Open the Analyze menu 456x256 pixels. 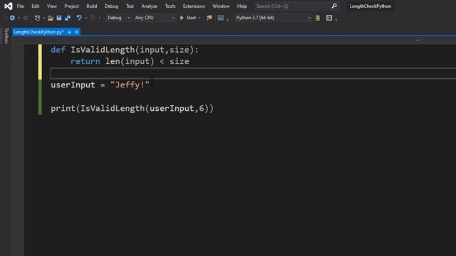(149, 6)
